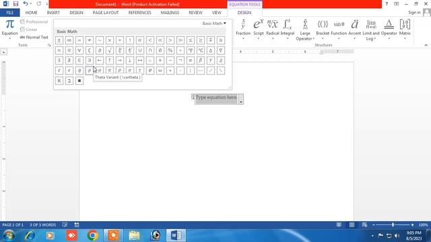Open the Bracket structures dropdown
Screen dimensions: 431x242
323,30
